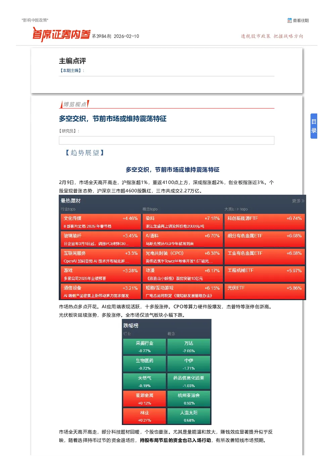Select the AI语料 concept tile

(183, 239)
